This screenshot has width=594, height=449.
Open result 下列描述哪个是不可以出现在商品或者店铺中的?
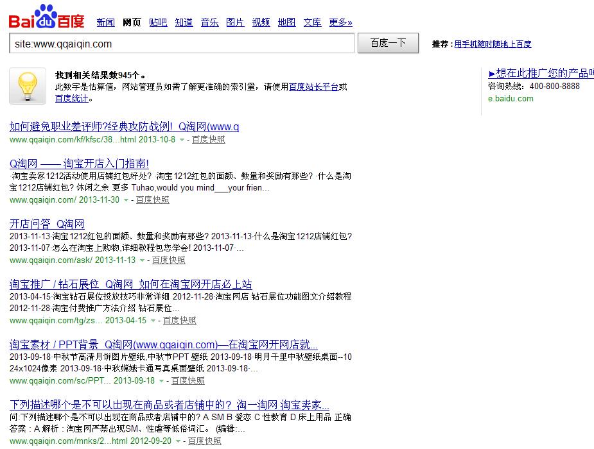170,405
